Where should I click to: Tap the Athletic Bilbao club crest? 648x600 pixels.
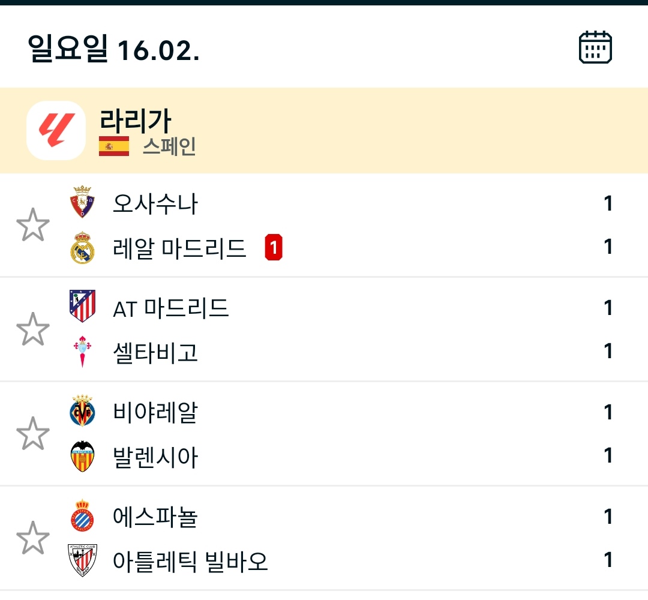(x=82, y=560)
